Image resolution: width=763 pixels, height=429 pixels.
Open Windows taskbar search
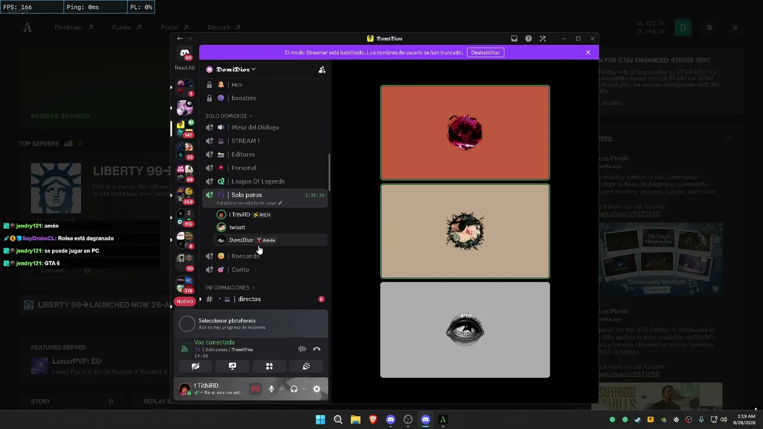coord(338,419)
